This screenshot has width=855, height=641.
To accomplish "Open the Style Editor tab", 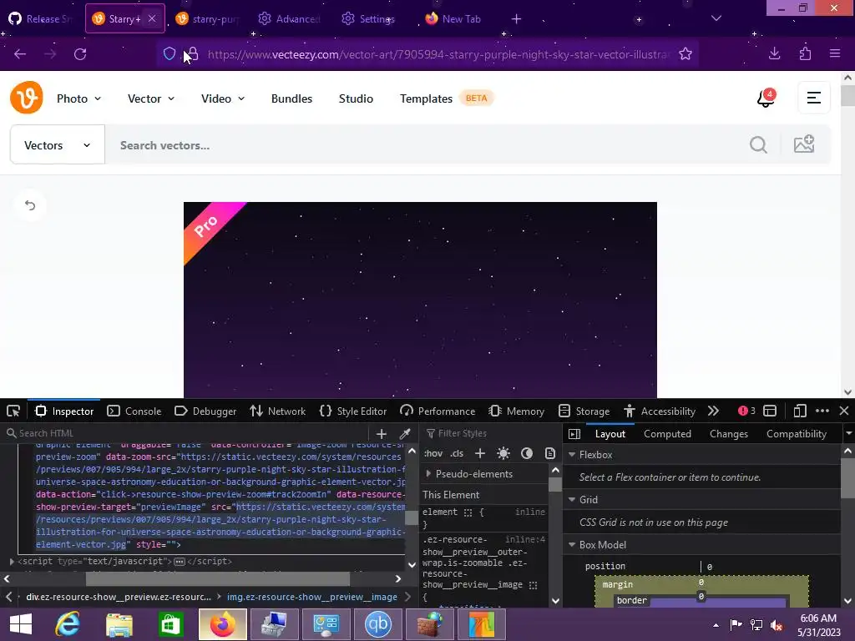I will pyautogui.click(x=353, y=411).
